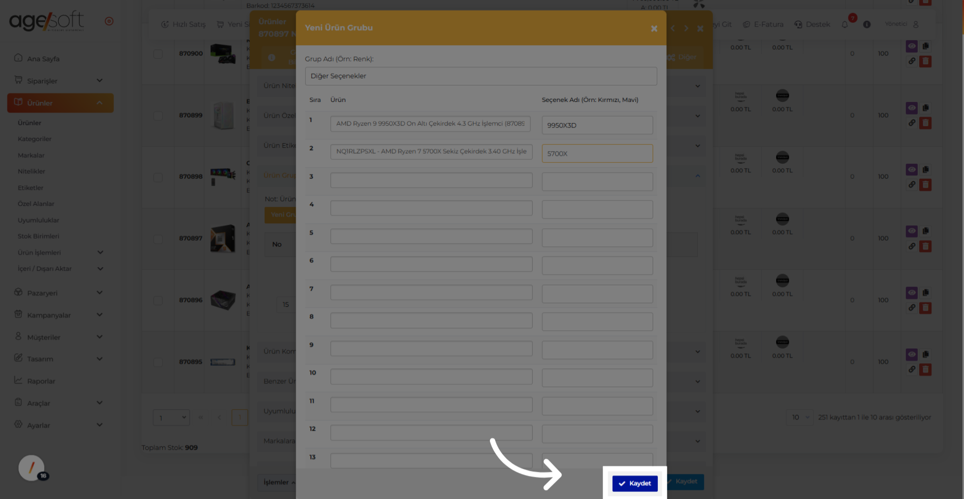964x499 pixels.
Task: Open the rows-per-page dropdown showing 10
Action: tap(799, 418)
